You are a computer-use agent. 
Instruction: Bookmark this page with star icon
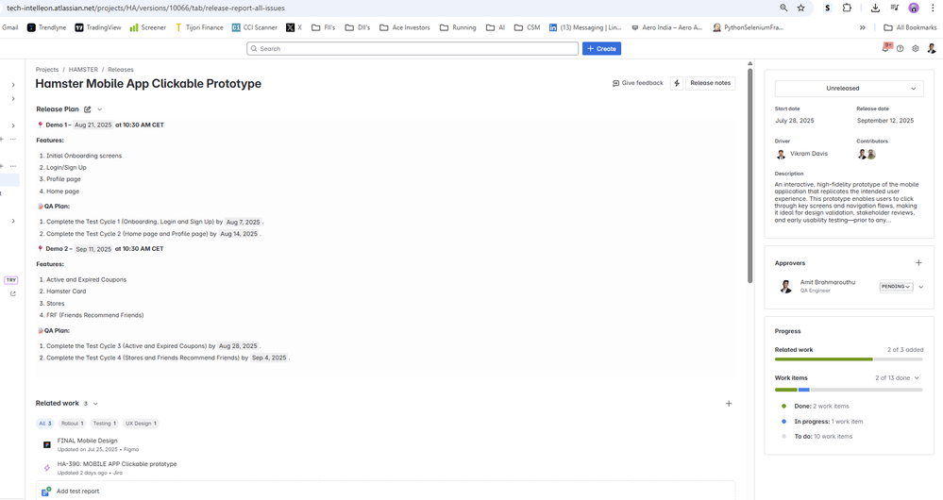(801, 8)
